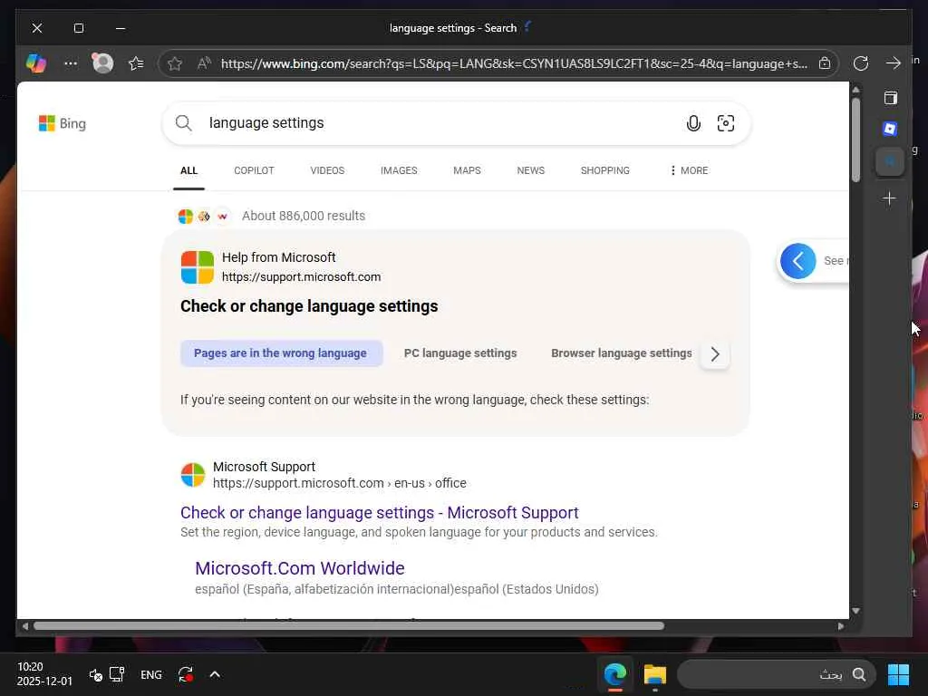Click the taskbar search magnifier icon
This screenshot has height=696, width=928.
(x=859, y=674)
